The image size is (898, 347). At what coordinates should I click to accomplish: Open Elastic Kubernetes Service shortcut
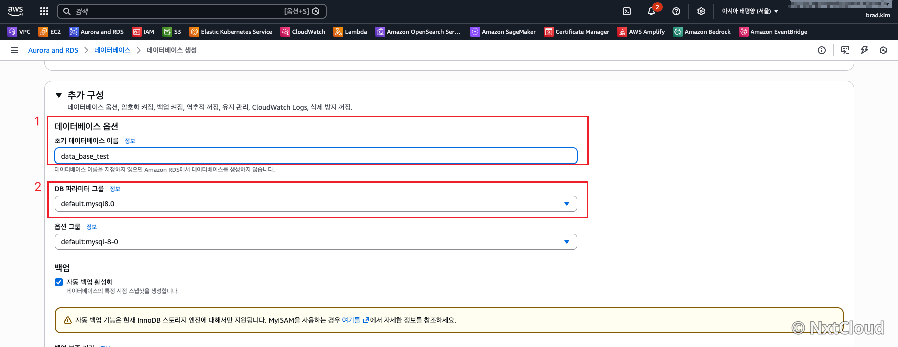pos(231,32)
